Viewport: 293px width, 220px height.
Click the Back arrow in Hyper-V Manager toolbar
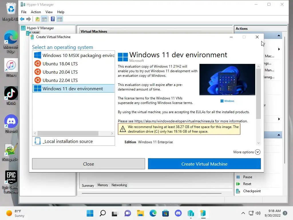22,19
